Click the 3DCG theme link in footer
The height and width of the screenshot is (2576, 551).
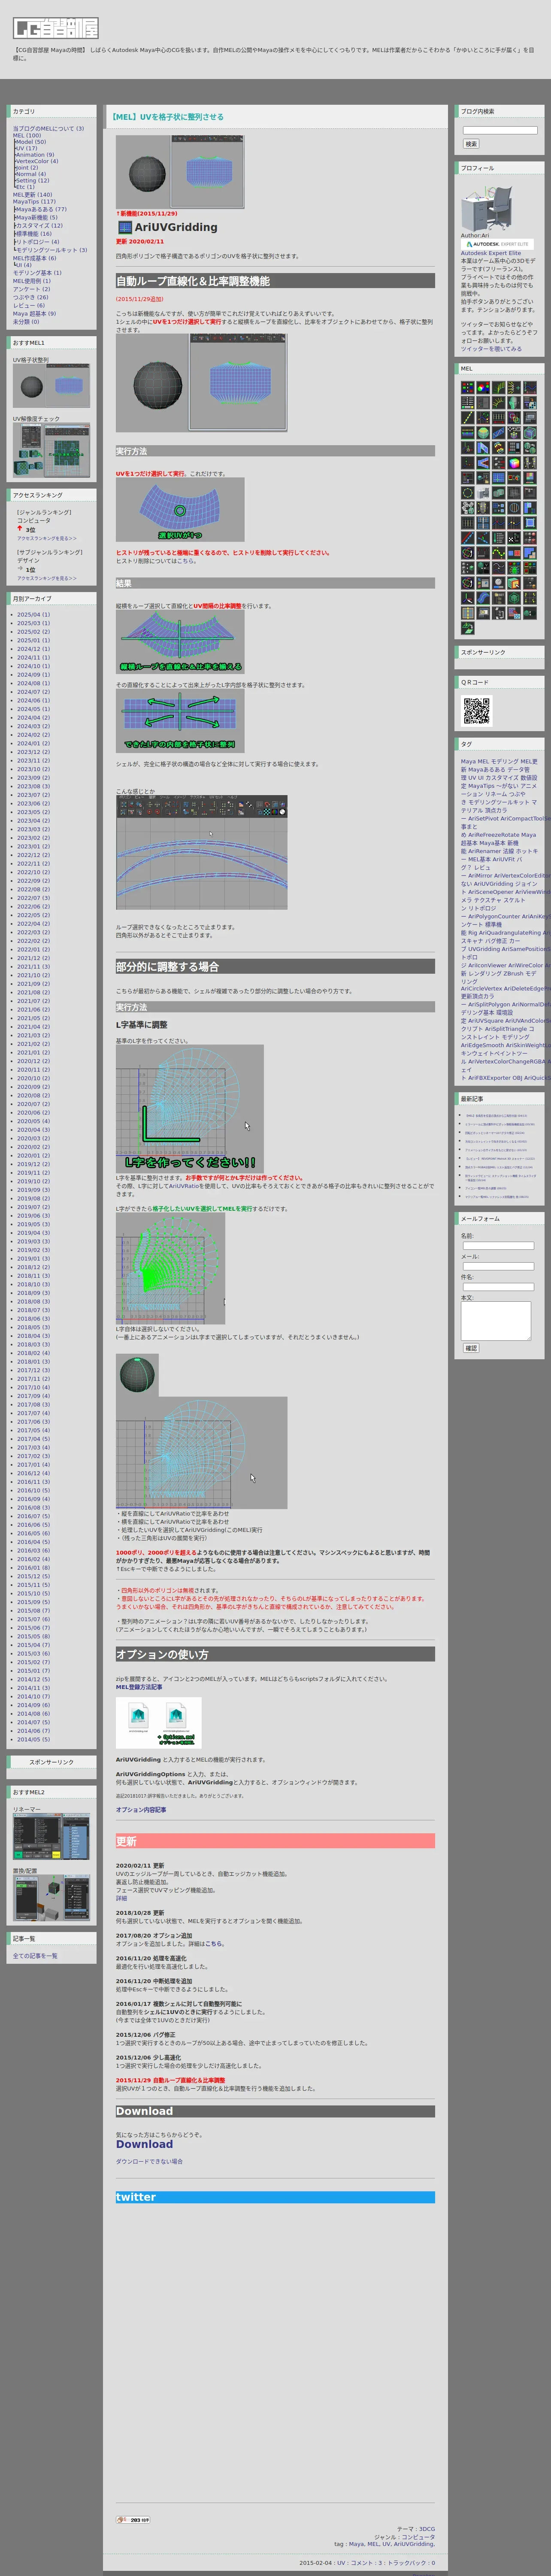point(427,2529)
